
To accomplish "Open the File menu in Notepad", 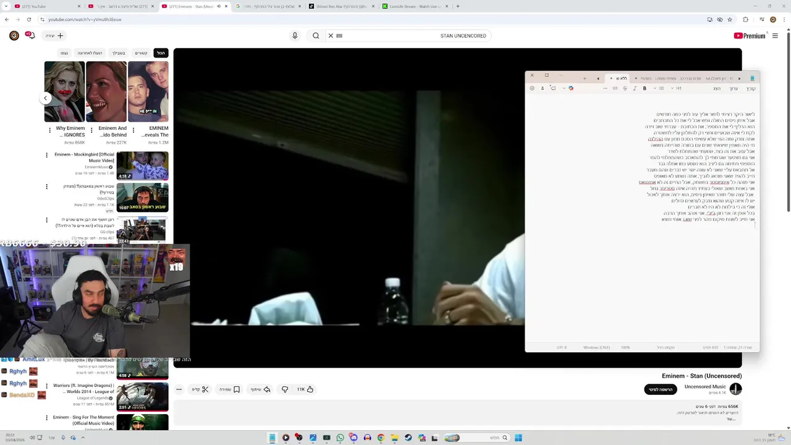I will (x=751, y=88).
